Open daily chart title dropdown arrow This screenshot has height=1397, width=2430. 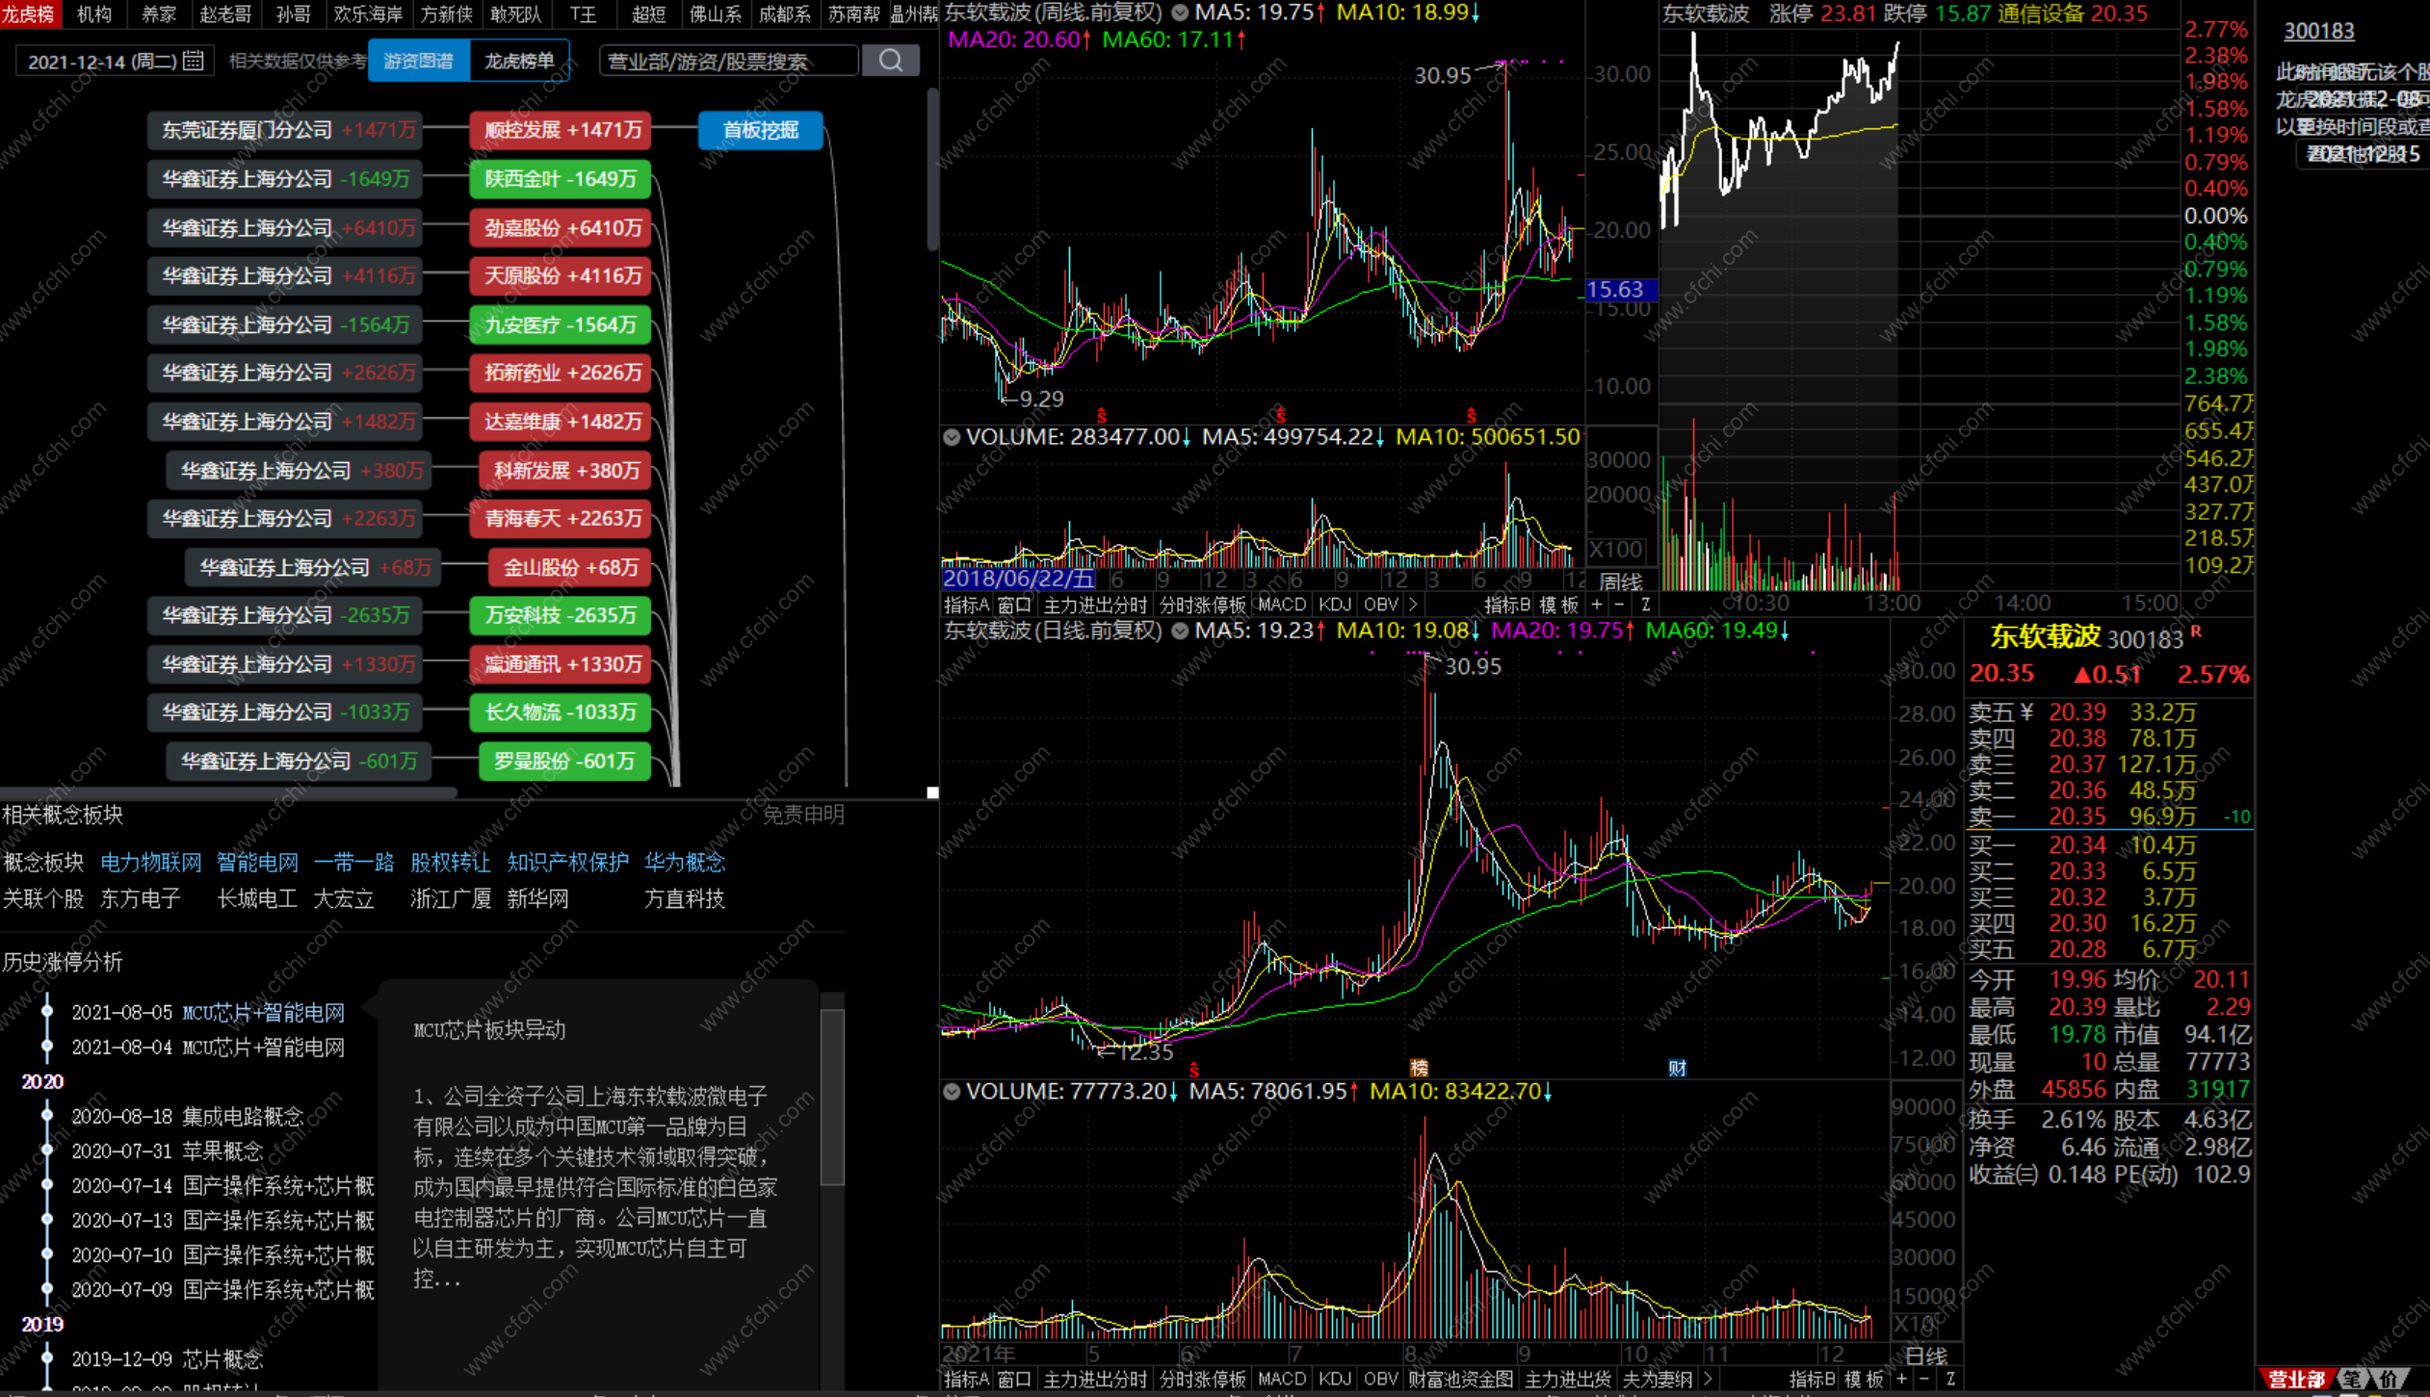coord(1180,632)
